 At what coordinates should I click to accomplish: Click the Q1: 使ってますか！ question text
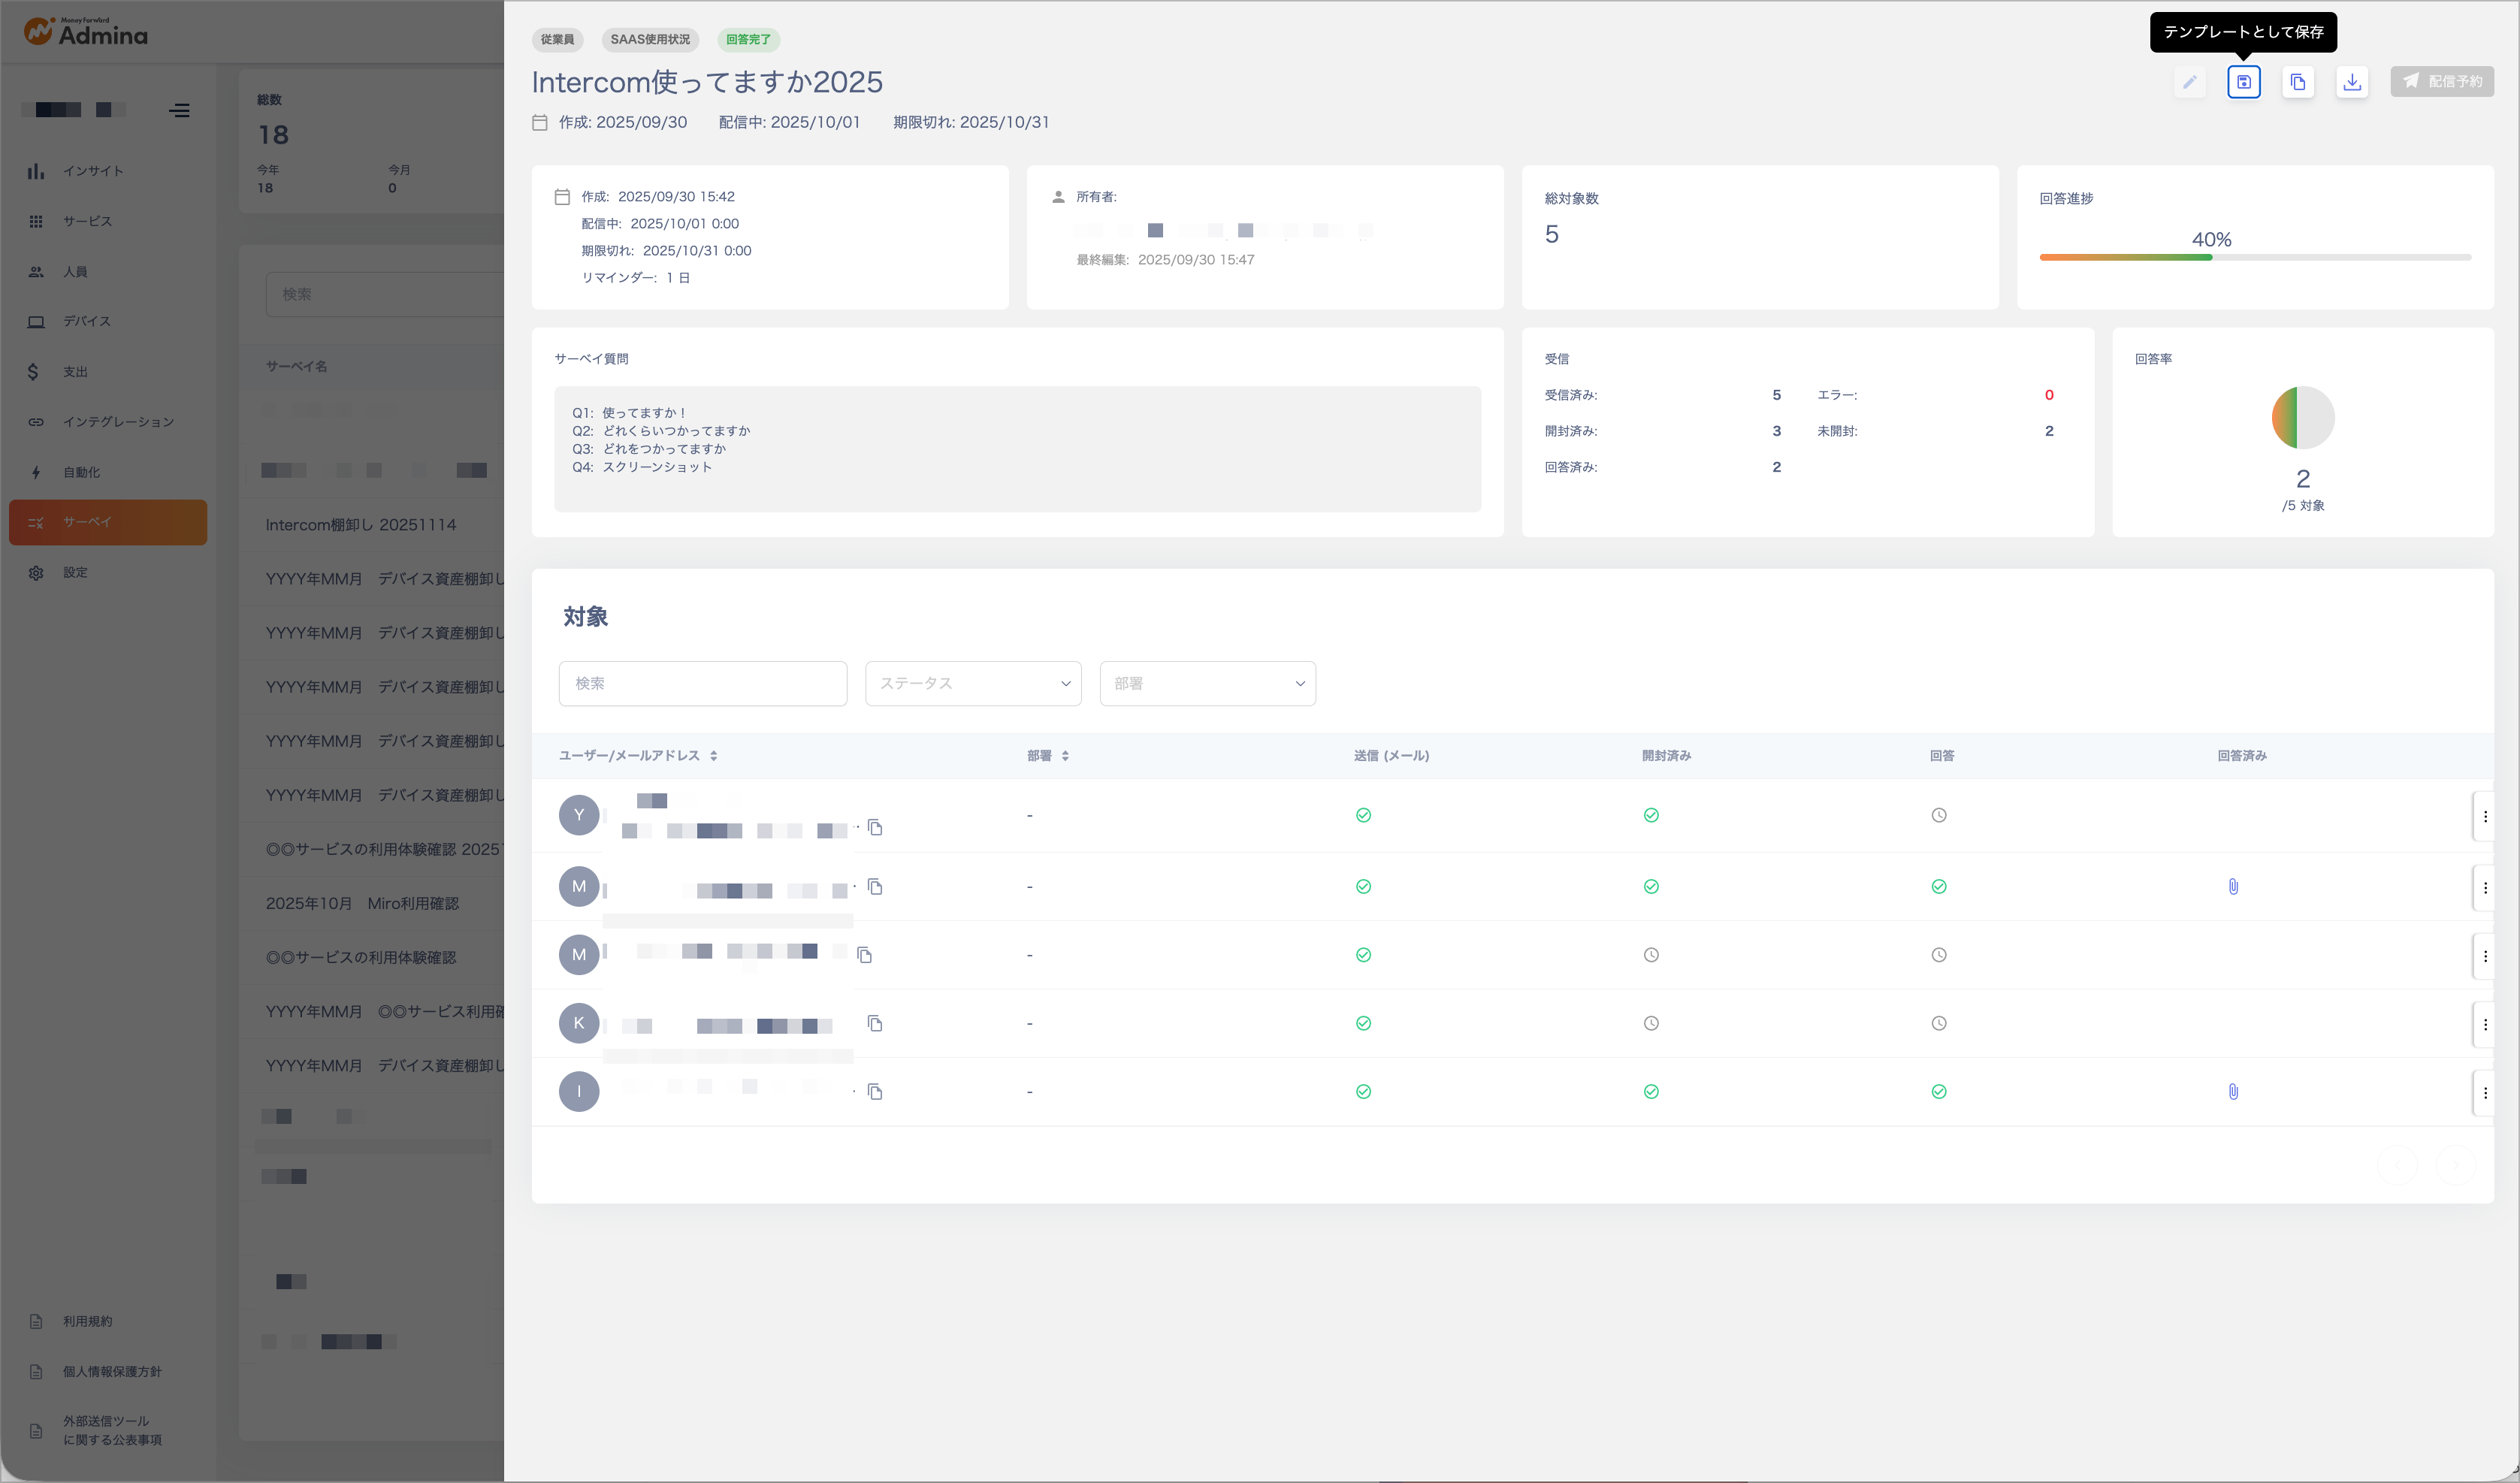pyautogui.click(x=629, y=413)
